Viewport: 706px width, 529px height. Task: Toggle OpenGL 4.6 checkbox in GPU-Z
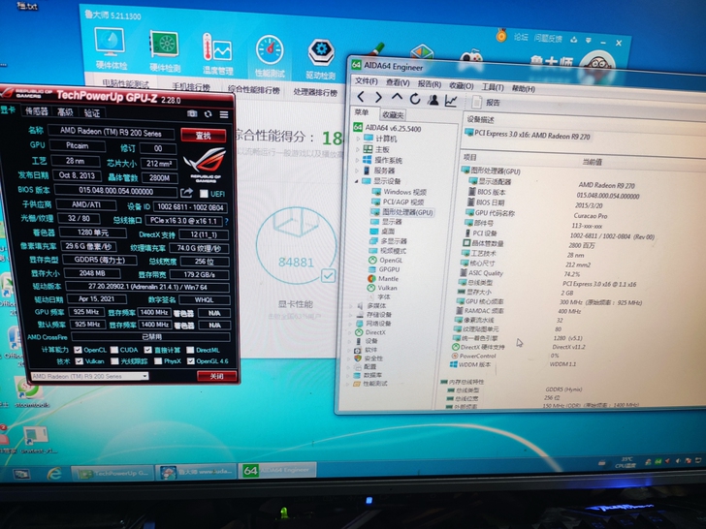tap(190, 361)
